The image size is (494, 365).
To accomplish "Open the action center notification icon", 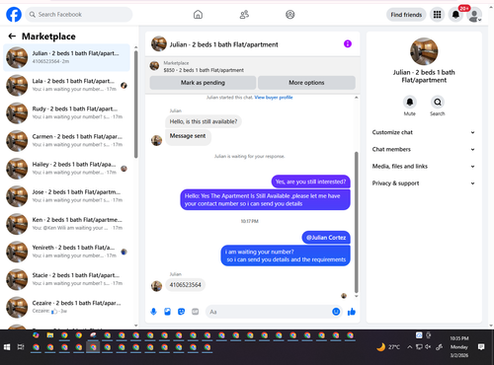I will click(481, 347).
